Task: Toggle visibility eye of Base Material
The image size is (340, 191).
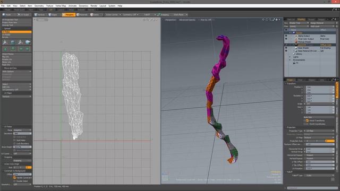Action: [x=286, y=51]
